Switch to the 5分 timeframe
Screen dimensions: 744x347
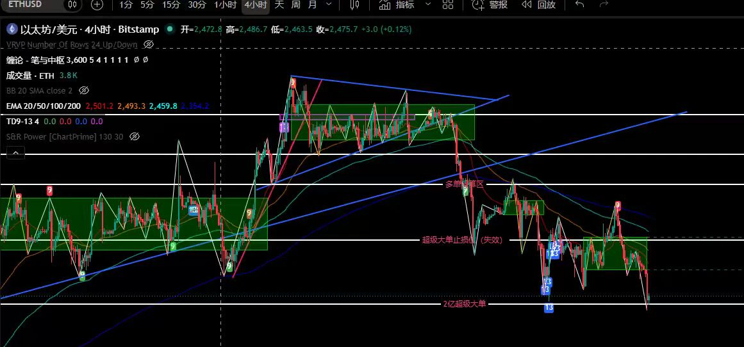(x=147, y=4)
